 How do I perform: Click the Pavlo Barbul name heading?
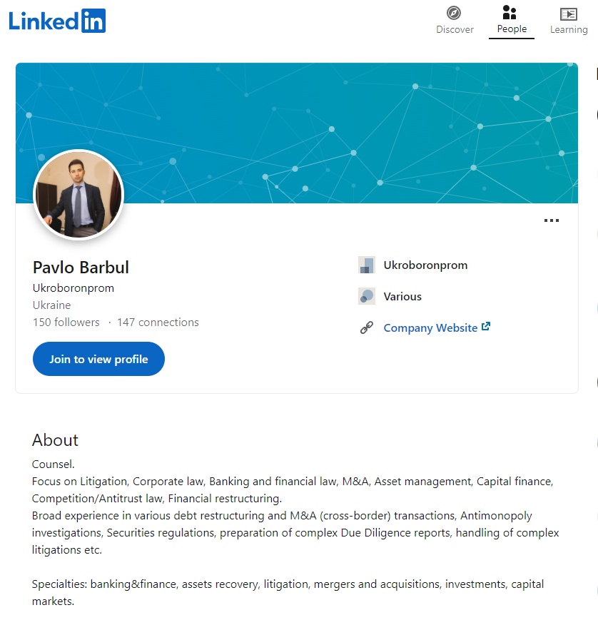click(81, 268)
